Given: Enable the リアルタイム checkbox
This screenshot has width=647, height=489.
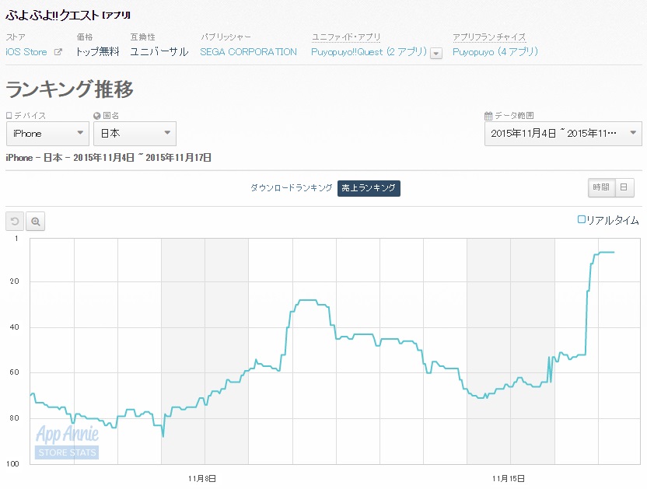Looking at the screenshot, I should (x=581, y=219).
